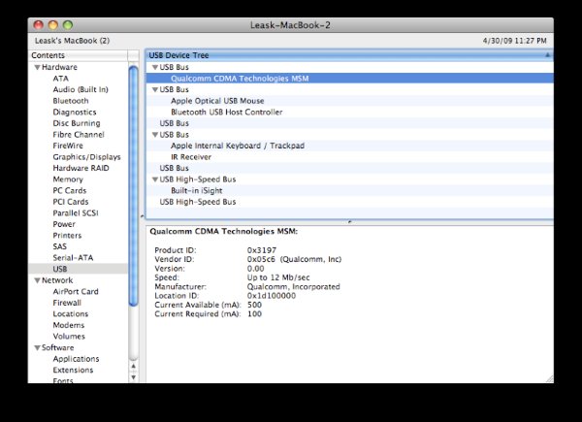Click the Manufacturer value Qualcomm, Incorporated
Screen dimensions: 582x422
[x=293, y=287]
